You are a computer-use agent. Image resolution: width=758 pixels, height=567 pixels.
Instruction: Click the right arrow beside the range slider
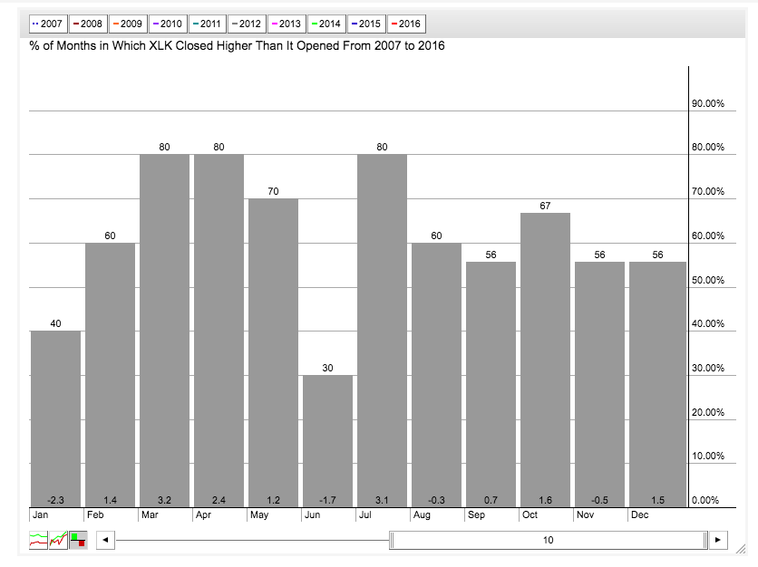(718, 540)
